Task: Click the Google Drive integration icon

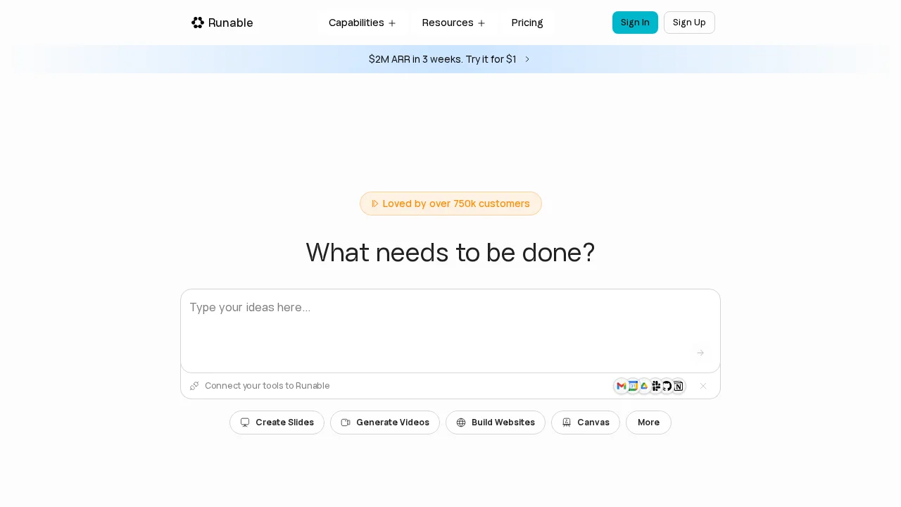Action: tap(644, 386)
